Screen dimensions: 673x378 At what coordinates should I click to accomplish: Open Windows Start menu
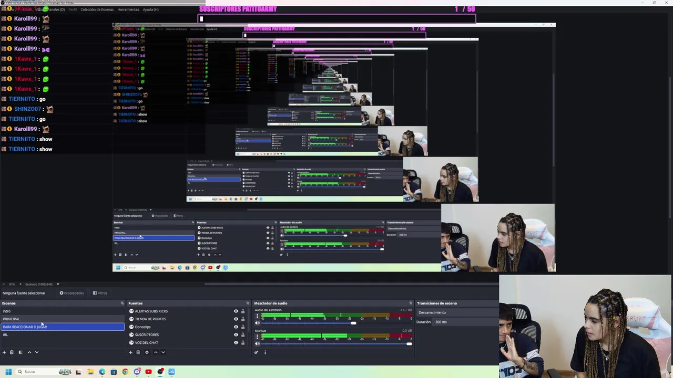(x=8, y=372)
